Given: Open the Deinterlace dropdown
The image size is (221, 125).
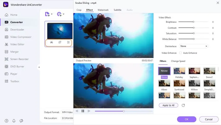Looking at the screenshot, I should 194,46.
